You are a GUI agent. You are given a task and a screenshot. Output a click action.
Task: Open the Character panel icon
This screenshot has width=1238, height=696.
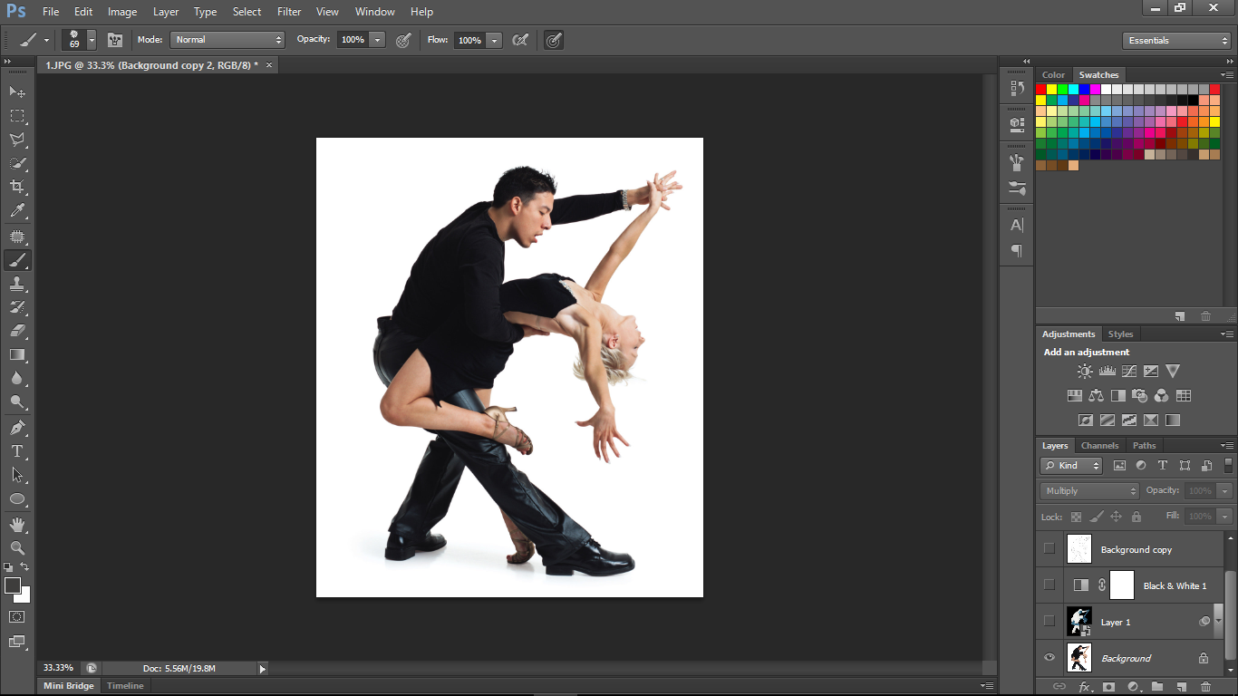[x=1017, y=225]
